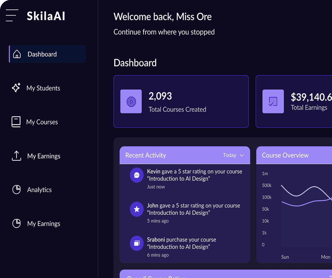Click Sraboni's purchase icon

[136, 243]
